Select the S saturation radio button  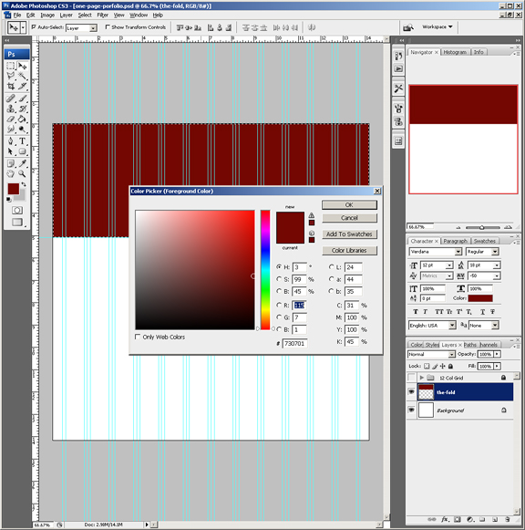[x=279, y=279]
